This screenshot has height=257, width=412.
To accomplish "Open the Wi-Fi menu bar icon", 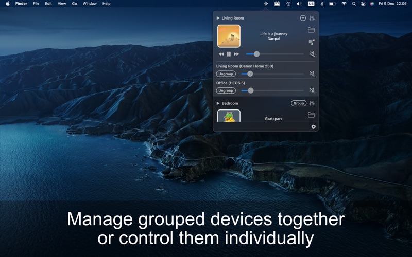I will [344, 4].
